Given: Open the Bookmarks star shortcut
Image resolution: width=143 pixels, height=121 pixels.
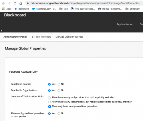Looking at the screenshot, I should [22, 9].
